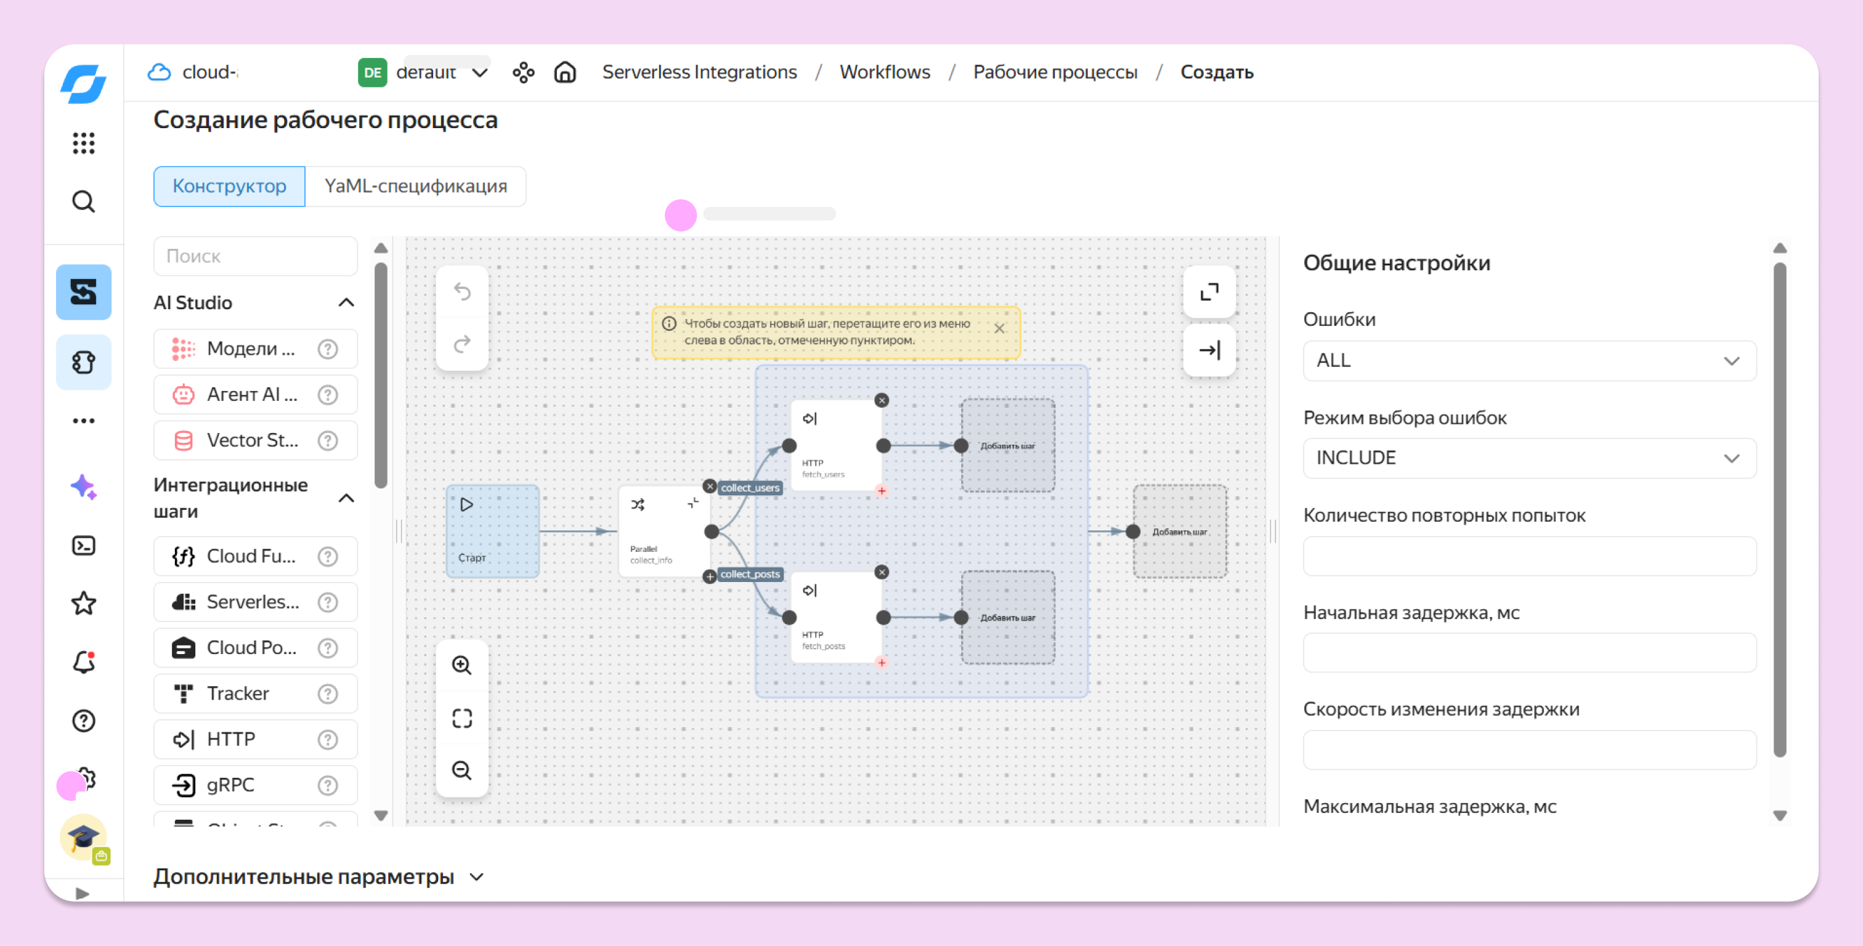This screenshot has width=1863, height=946.
Task: Open the all services grid icon
Action: 83,142
